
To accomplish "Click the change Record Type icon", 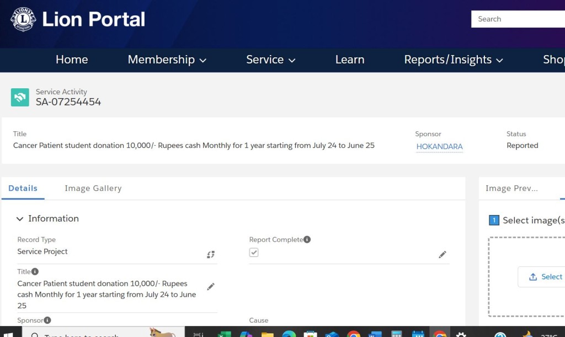I will point(211,255).
